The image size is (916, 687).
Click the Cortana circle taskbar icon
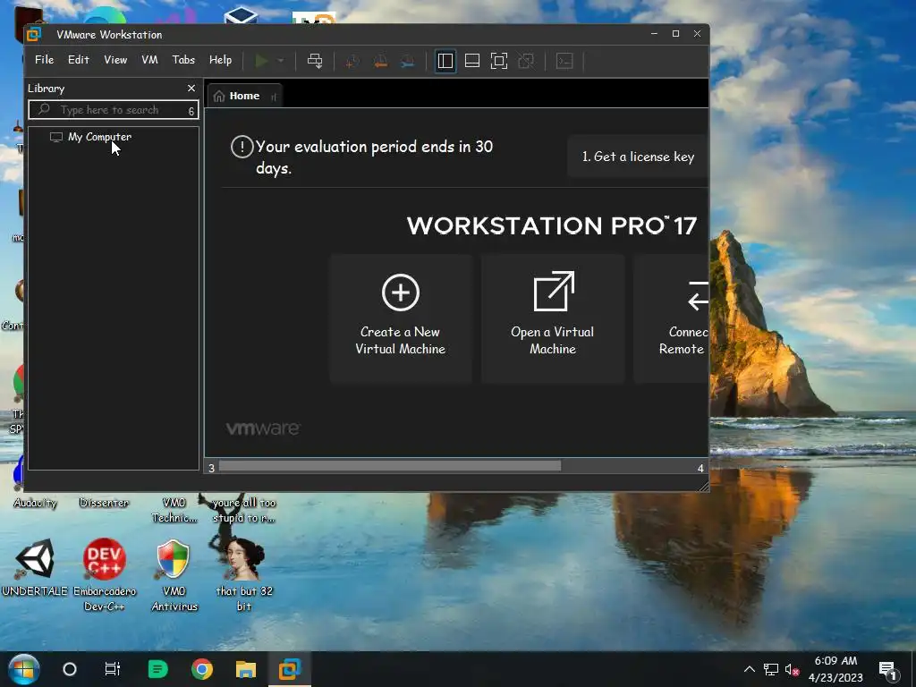tap(70, 669)
